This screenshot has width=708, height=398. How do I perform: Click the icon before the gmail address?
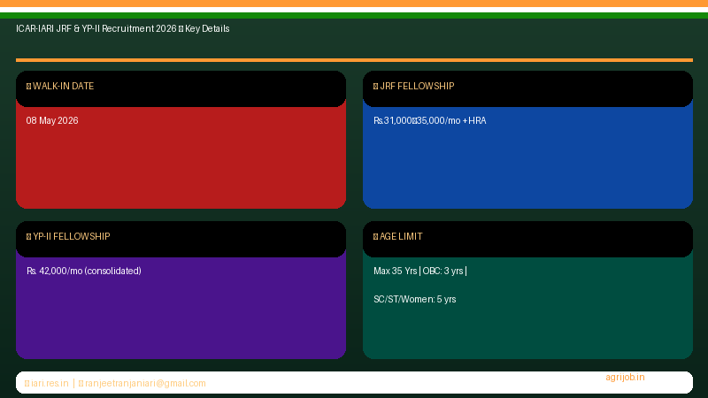81,383
